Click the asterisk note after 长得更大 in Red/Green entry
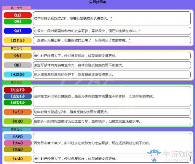 tap(111, 19)
